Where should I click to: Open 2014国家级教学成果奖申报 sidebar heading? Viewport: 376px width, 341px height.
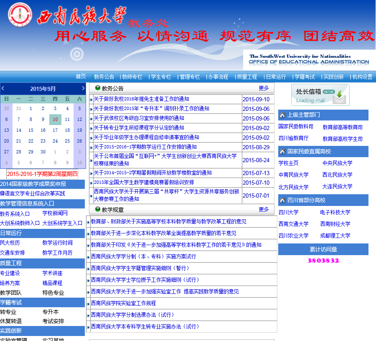coord(33,184)
